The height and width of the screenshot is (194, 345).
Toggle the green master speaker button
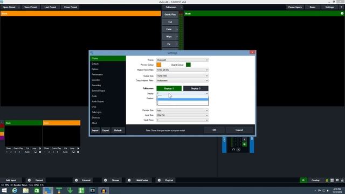pos(244,144)
